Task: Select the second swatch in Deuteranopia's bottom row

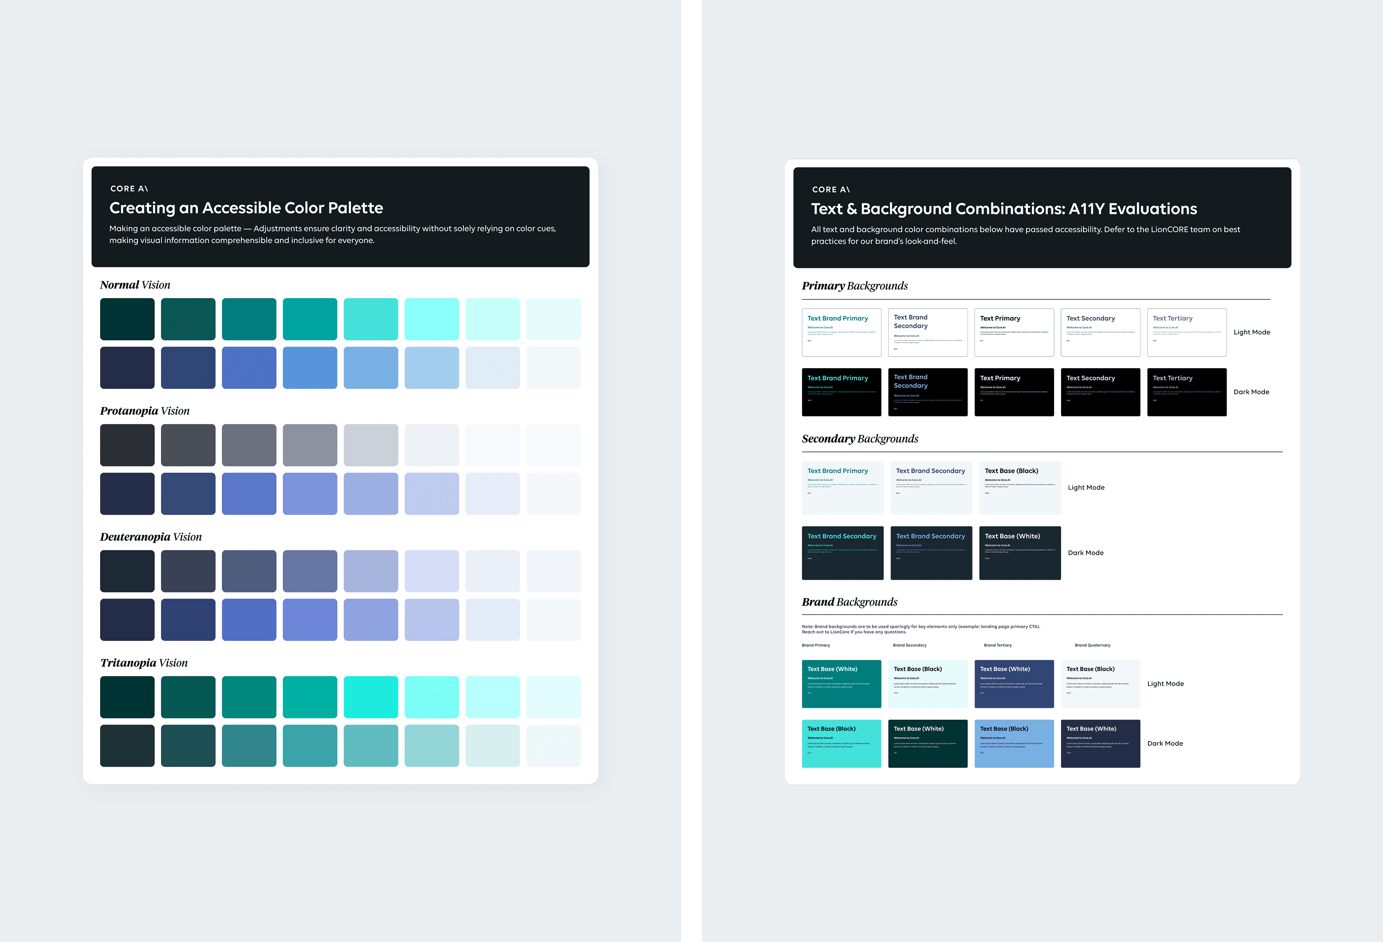Action: [x=188, y=620]
